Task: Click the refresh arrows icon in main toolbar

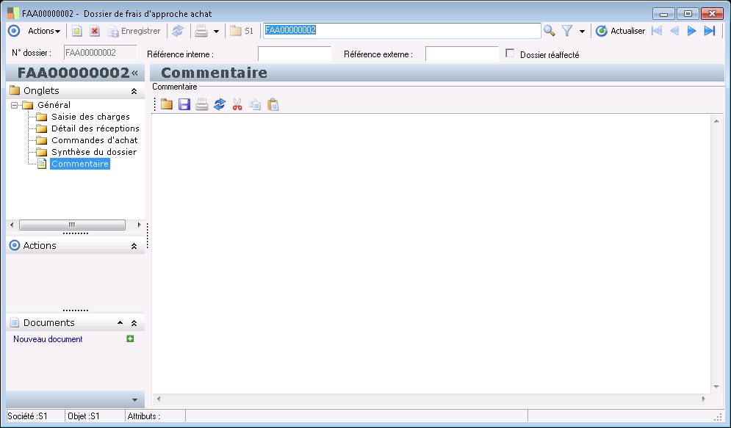Action: (178, 32)
